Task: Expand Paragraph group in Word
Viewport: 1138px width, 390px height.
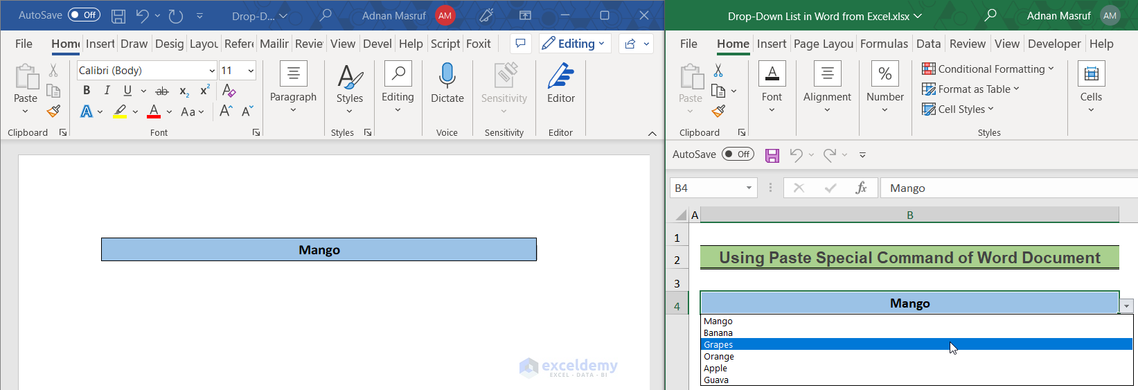Action: (x=293, y=87)
